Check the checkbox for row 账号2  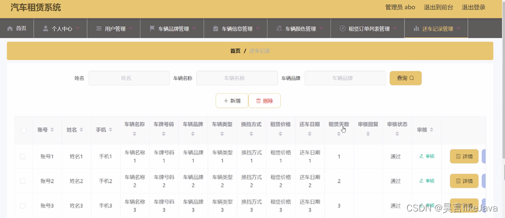(23, 181)
